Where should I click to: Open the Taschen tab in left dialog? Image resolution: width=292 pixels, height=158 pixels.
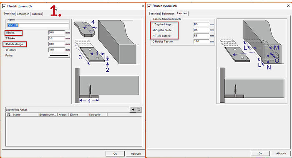pos(37,14)
